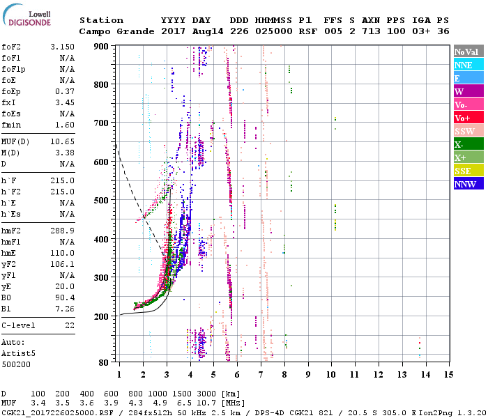Click the PS value 36

coord(443,31)
